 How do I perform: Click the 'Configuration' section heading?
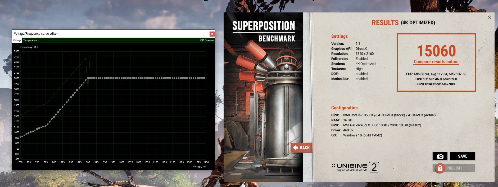344,108
